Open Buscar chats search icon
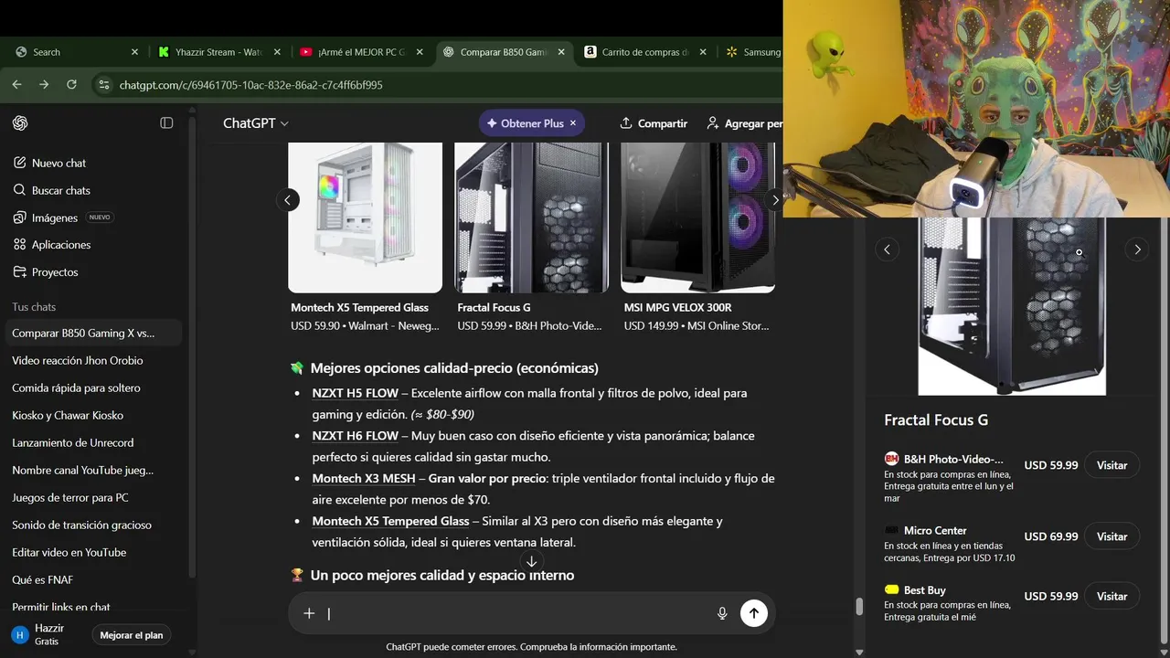This screenshot has width=1170, height=658. [x=20, y=190]
